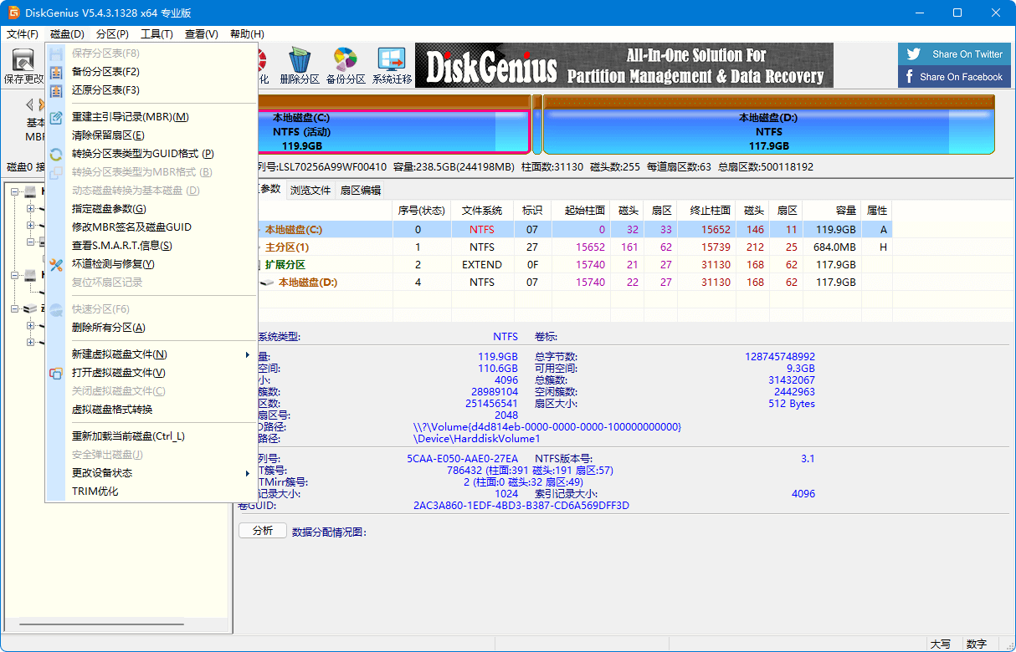1016x652 pixels.
Task: Collapse the topmost disk node in tree
Action: [x=15, y=192]
